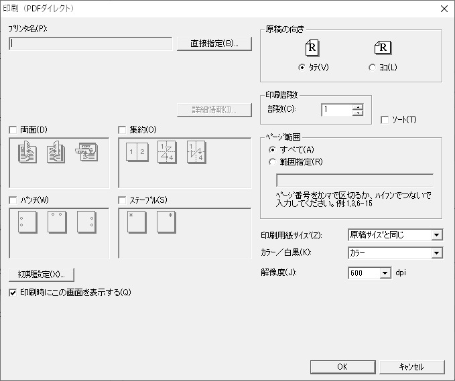Select the first duplex binding icon

(27, 153)
